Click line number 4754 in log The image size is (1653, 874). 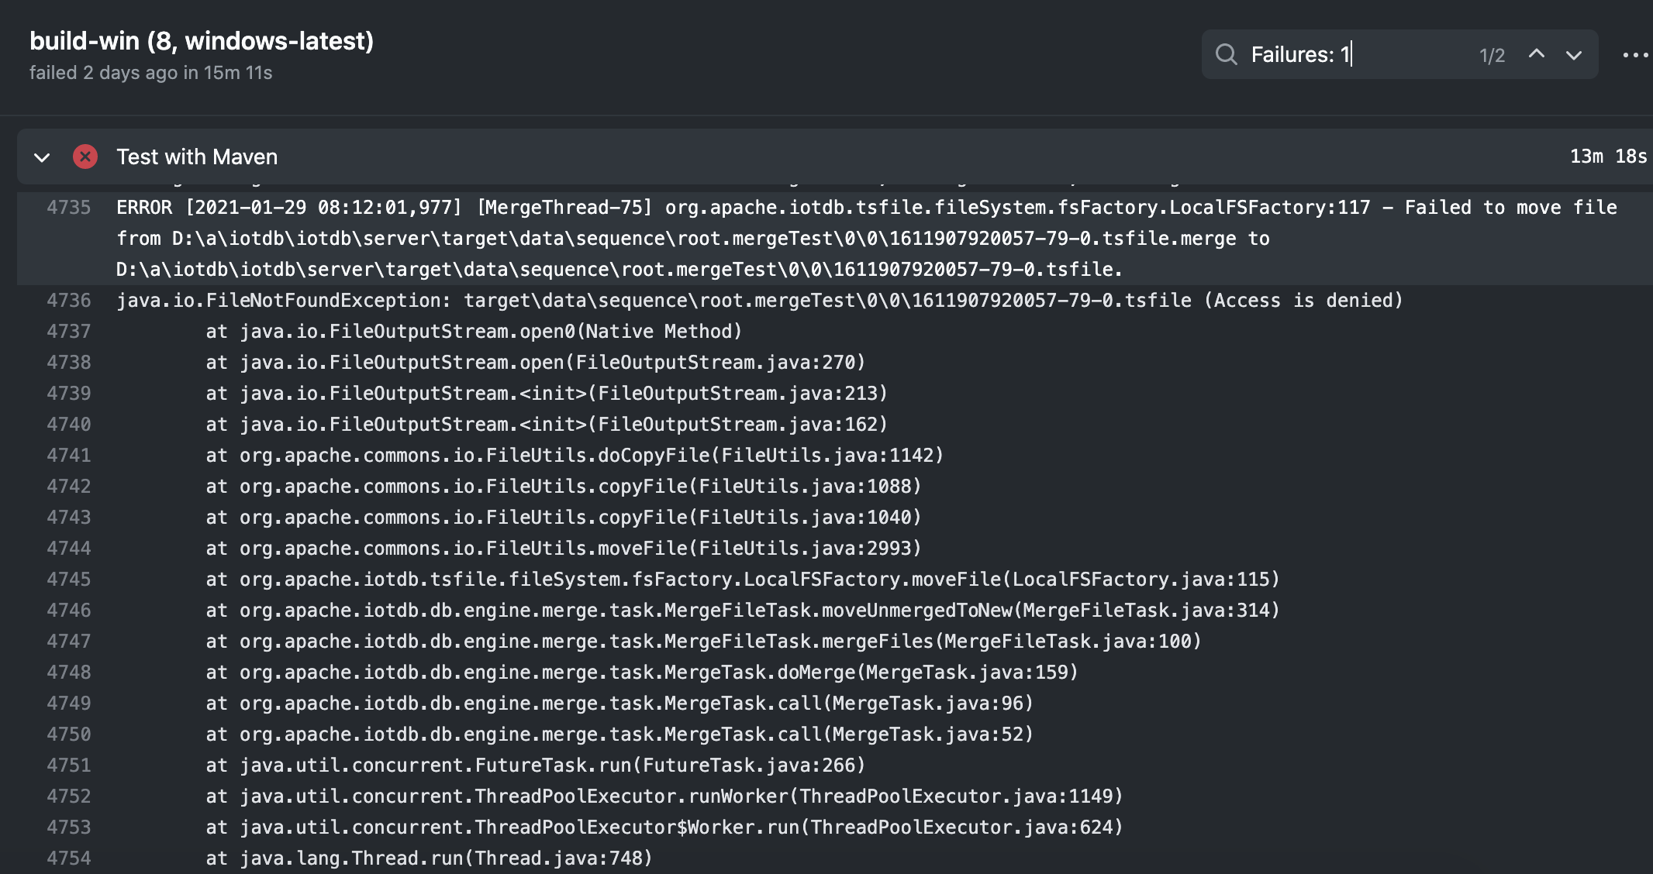tap(69, 859)
